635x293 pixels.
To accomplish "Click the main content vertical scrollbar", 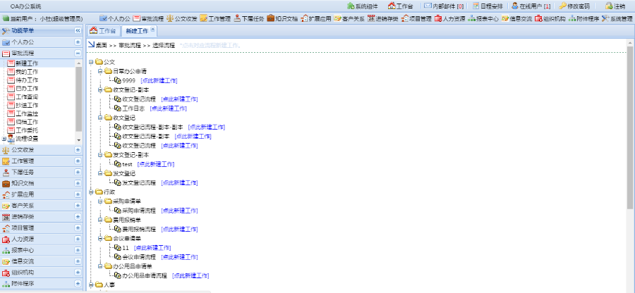I will click(x=630, y=127).
